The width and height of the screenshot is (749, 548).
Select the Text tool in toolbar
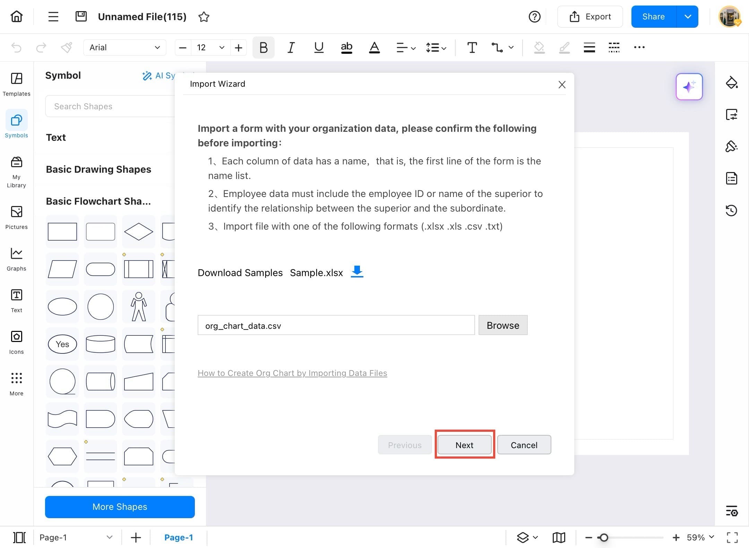click(x=472, y=48)
